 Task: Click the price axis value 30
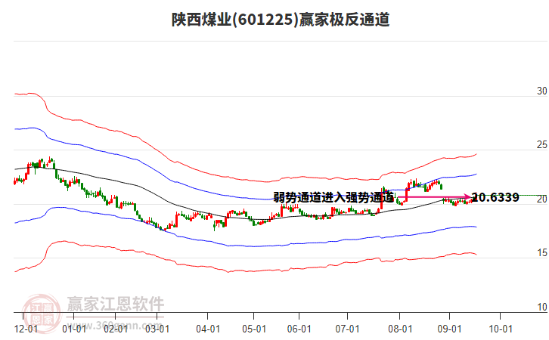point(542,91)
